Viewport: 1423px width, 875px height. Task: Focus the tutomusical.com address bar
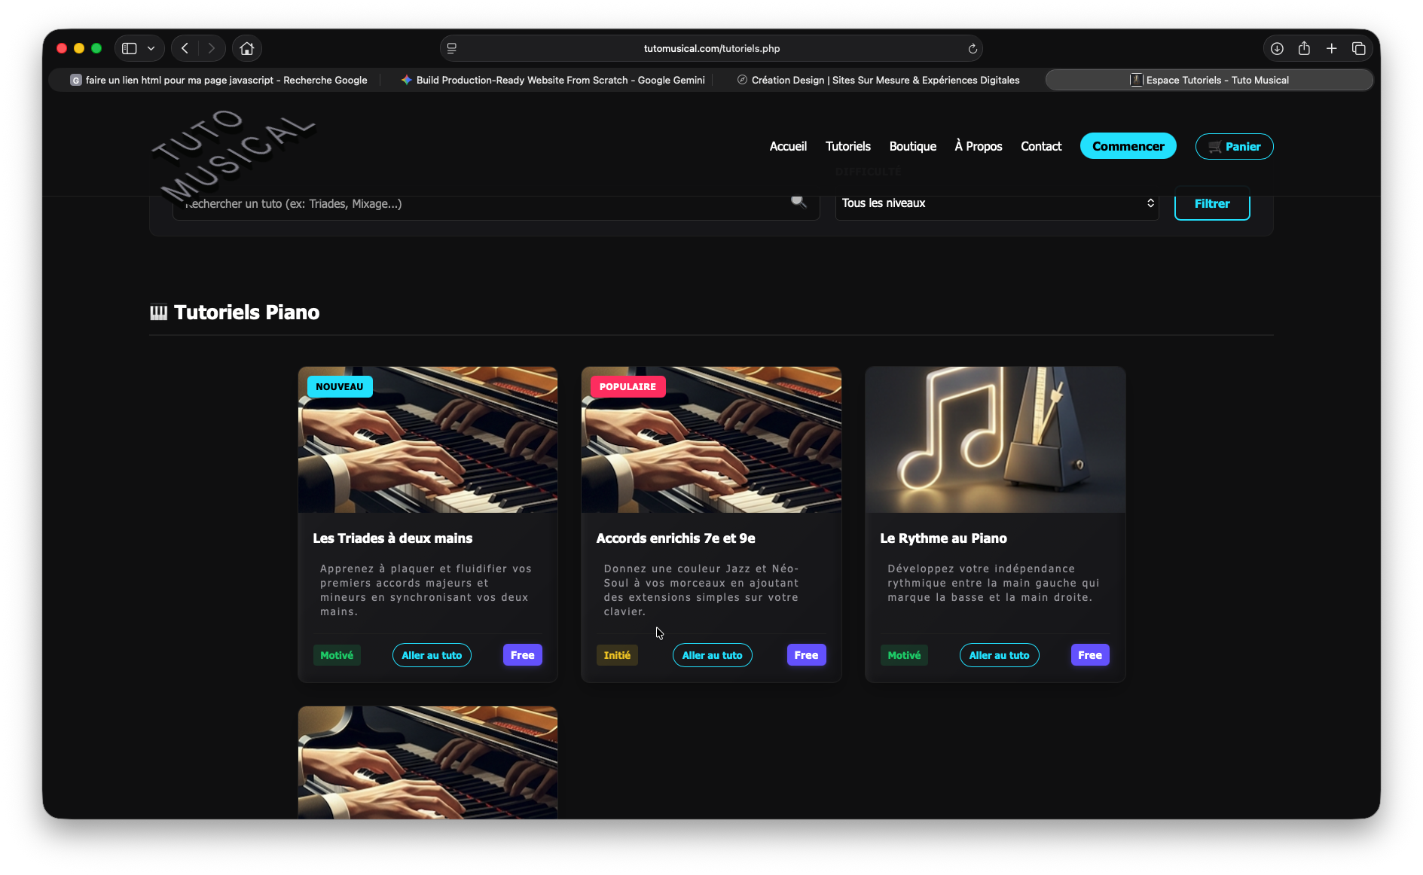pyautogui.click(x=711, y=48)
